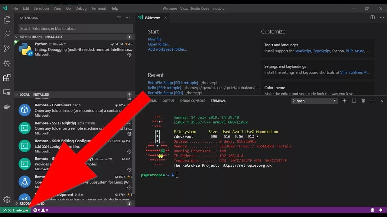
Task: Select the Welcome editor tab
Action: tap(153, 17)
